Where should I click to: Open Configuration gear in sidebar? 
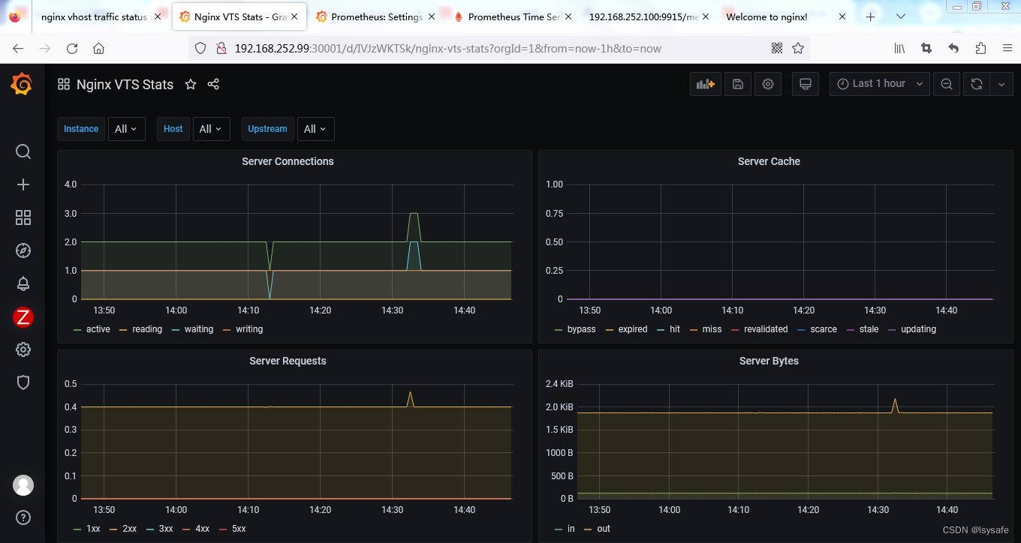(23, 349)
